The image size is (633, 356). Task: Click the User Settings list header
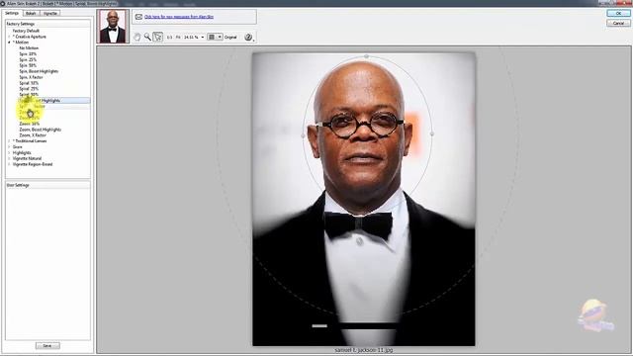47,185
